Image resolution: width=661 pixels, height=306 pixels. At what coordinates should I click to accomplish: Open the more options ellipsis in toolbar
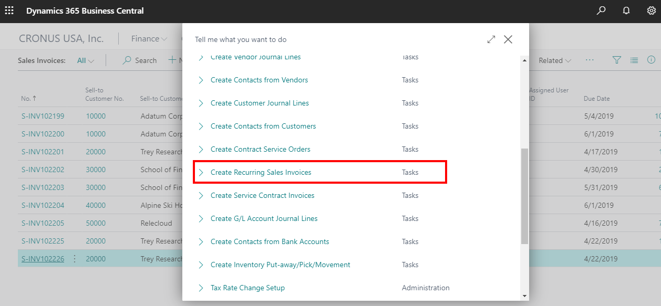coord(590,60)
